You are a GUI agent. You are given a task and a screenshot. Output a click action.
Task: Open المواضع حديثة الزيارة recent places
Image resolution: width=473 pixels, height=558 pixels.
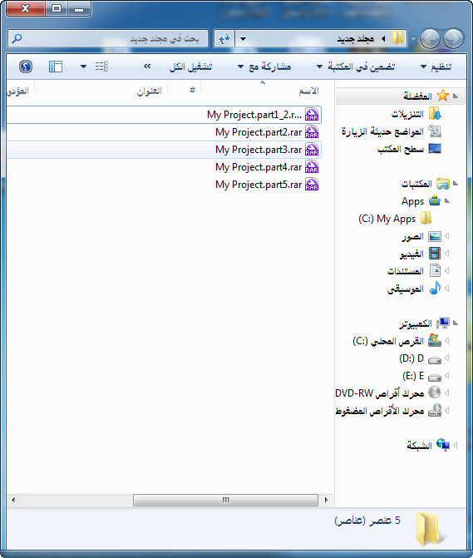point(392,131)
